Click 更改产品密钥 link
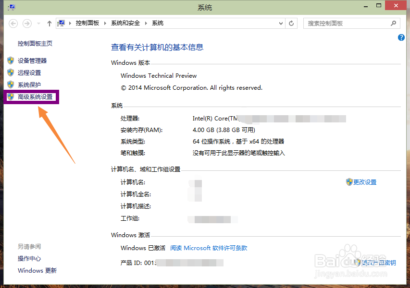410x288 pixels. pos(379,263)
